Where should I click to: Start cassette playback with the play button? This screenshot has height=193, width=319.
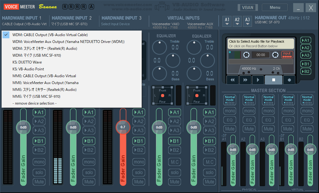[x=258, y=80]
